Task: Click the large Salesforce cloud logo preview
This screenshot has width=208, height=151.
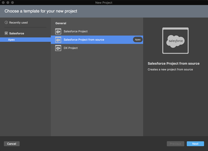Action: tap(175, 41)
